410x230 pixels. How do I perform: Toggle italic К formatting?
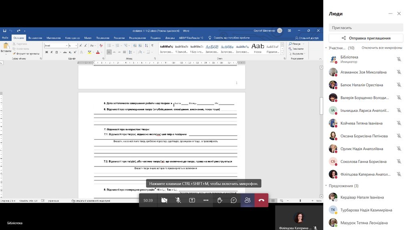tap(52, 52)
